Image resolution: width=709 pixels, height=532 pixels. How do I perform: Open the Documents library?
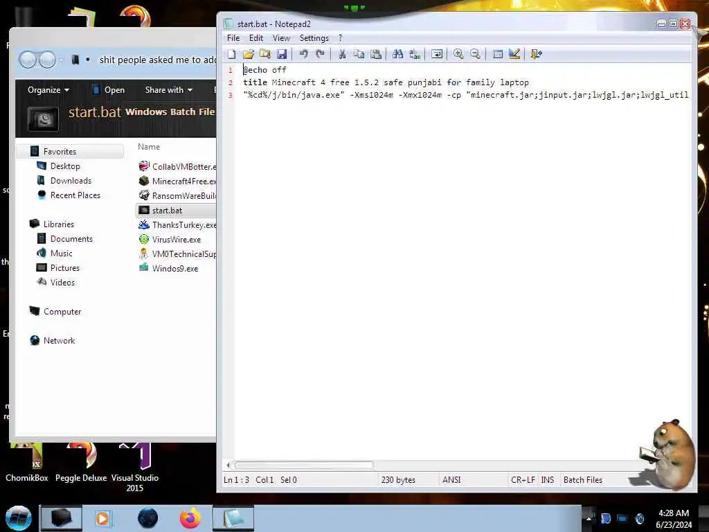tap(71, 239)
